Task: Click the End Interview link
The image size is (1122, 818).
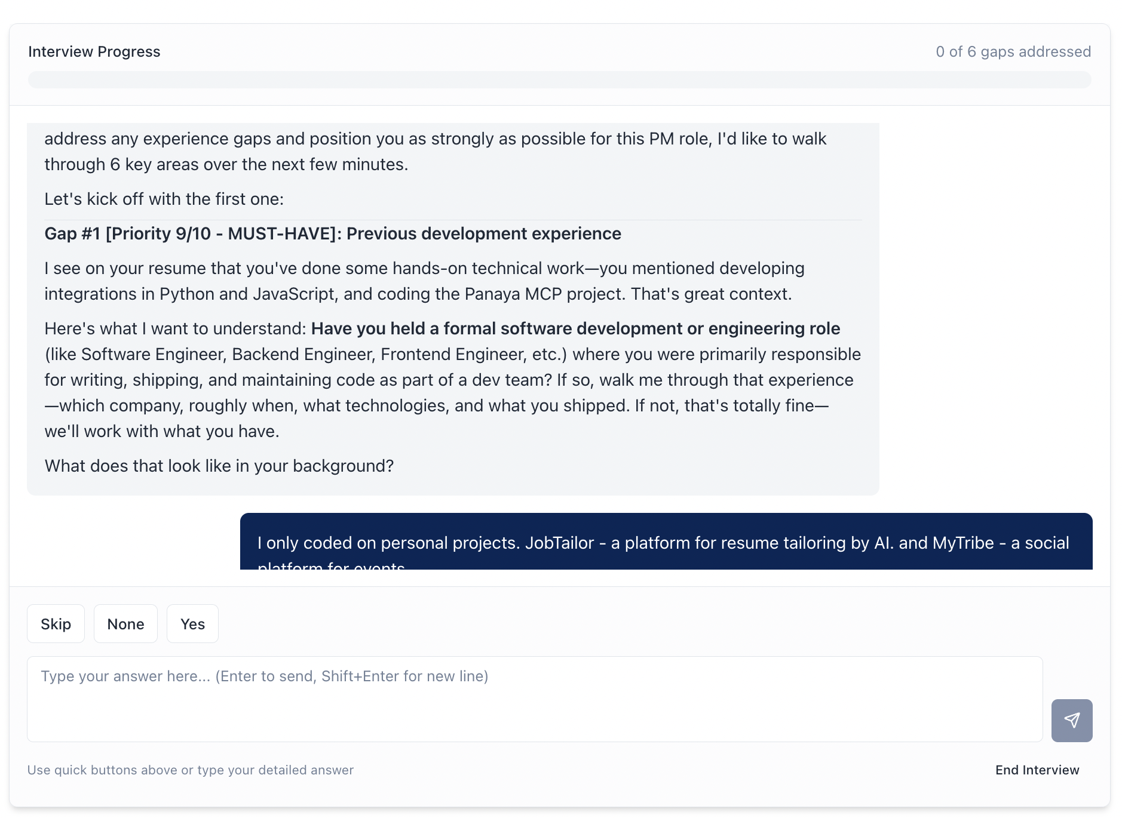Action: click(x=1037, y=770)
